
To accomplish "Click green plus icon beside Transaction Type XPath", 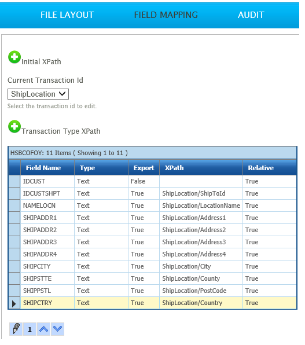I will click(x=14, y=127).
